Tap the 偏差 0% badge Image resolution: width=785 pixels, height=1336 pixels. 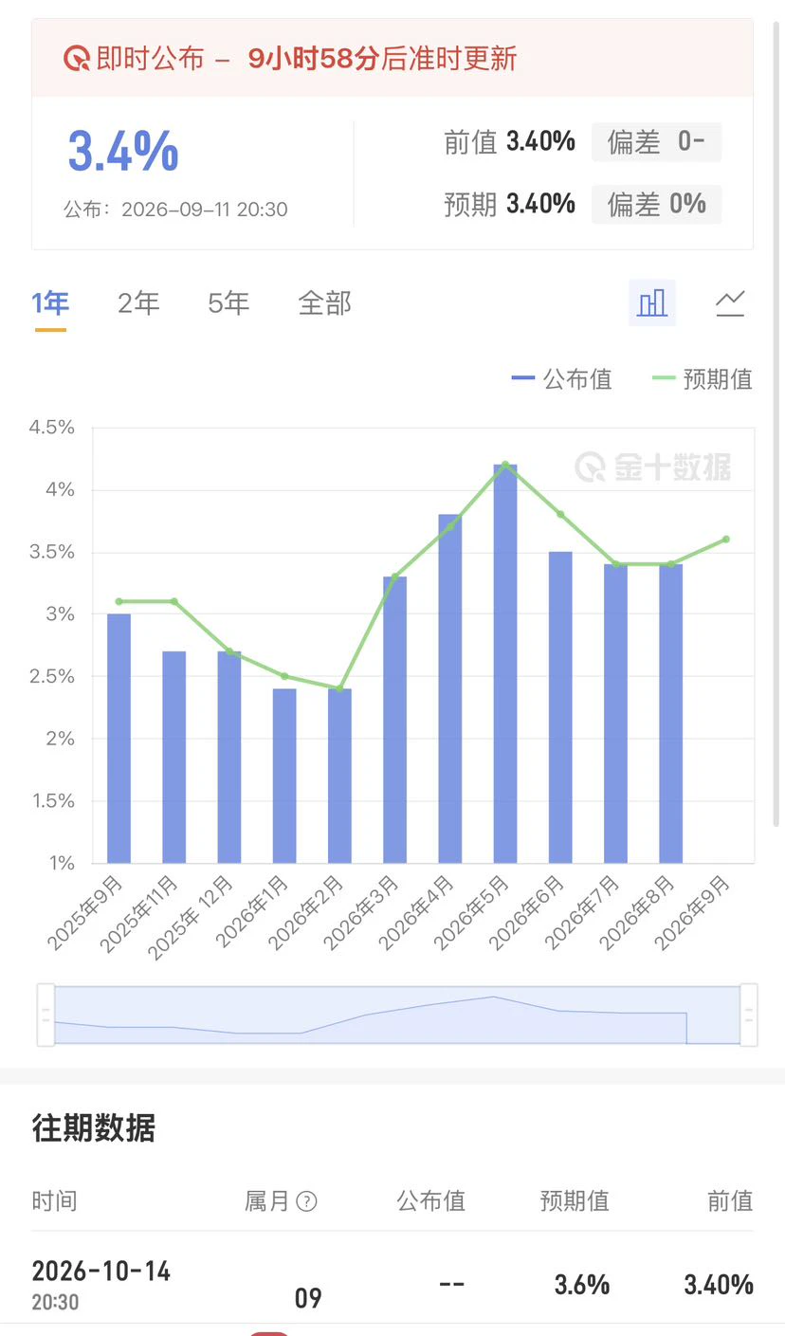(x=656, y=204)
